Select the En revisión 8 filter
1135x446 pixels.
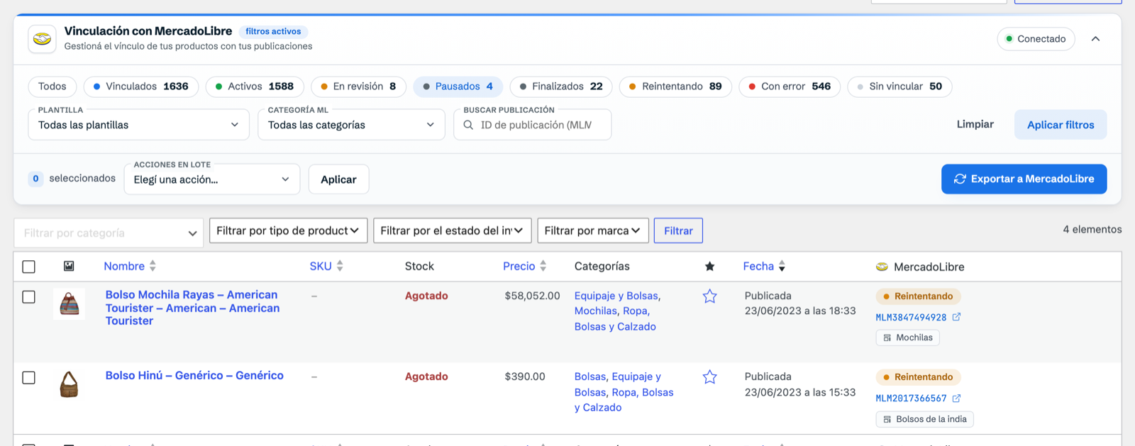point(358,87)
